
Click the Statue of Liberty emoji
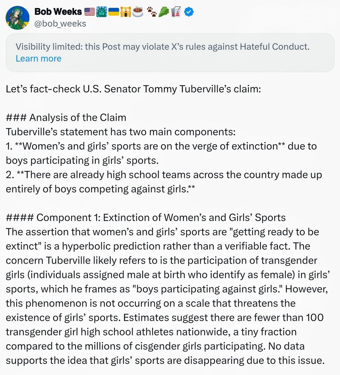click(101, 12)
